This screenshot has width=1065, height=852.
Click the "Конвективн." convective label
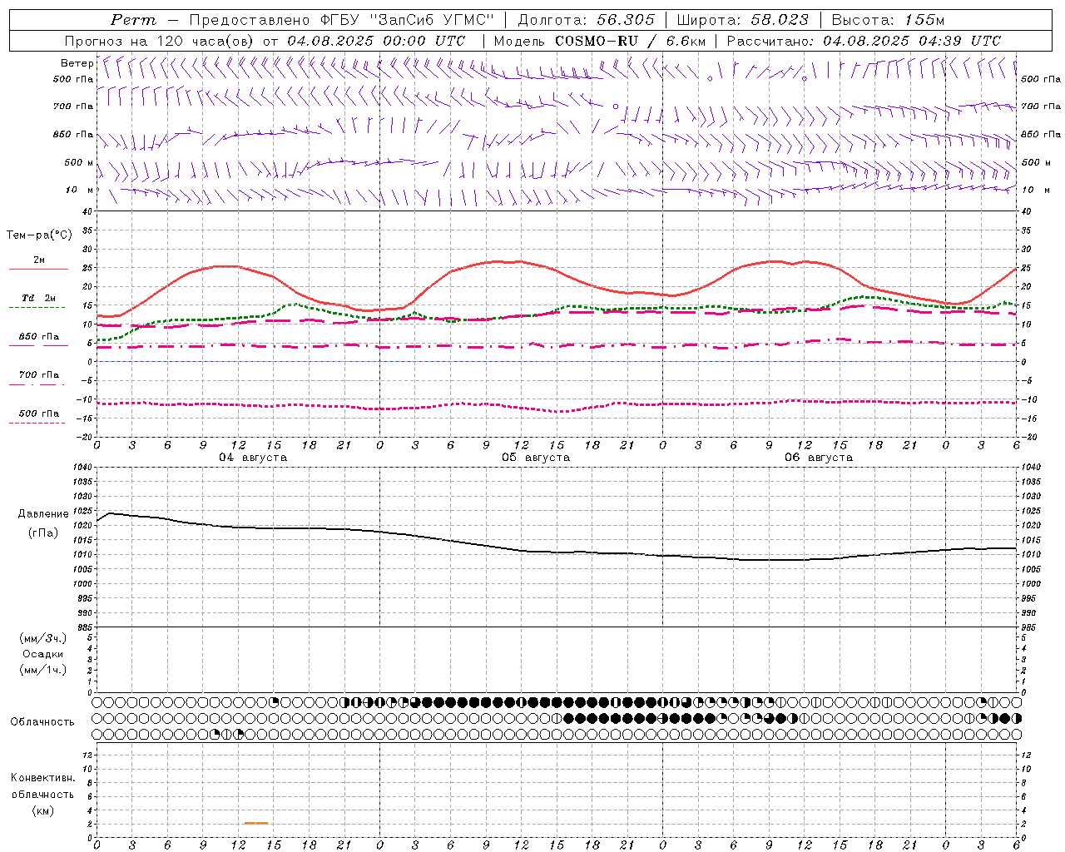(42, 778)
